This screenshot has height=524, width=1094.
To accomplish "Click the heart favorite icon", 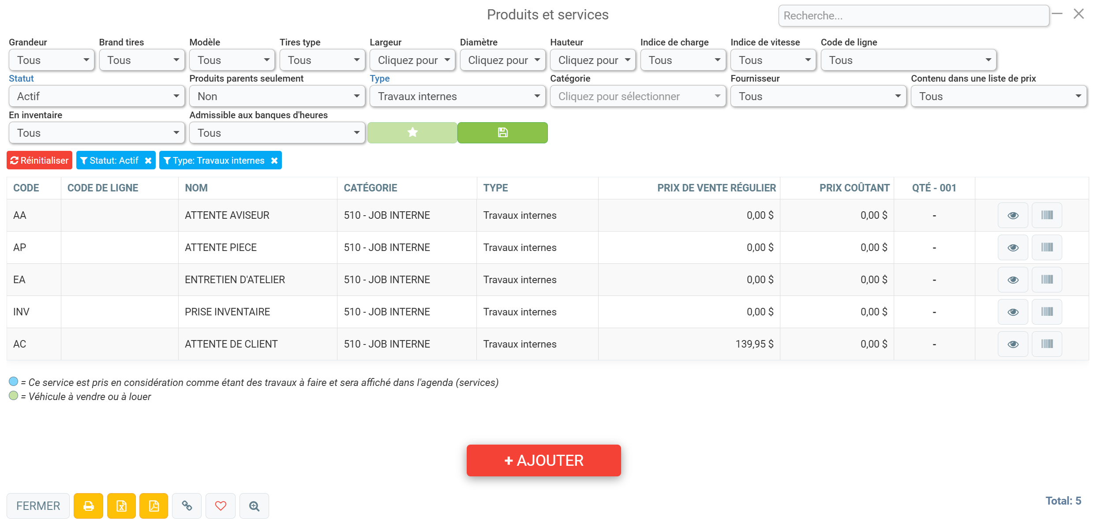I will (221, 505).
